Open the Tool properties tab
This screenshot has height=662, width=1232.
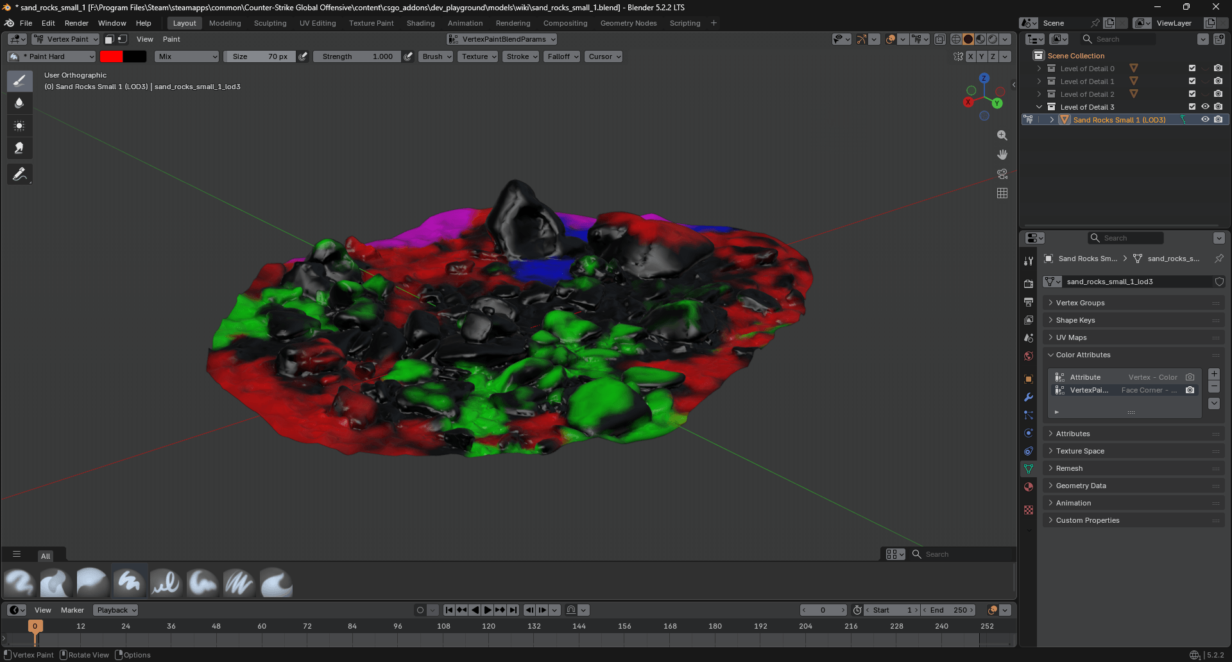(x=1029, y=261)
